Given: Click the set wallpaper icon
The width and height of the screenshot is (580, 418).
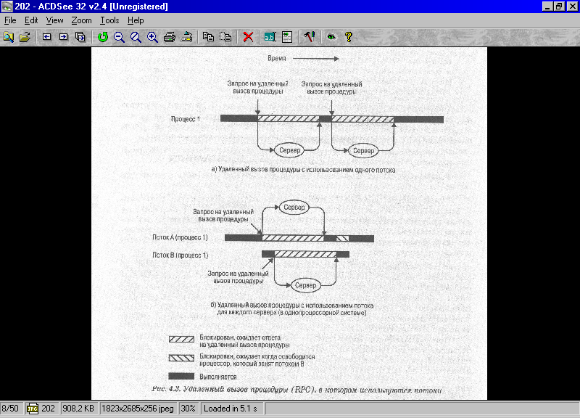Looking at the screenshot, I should 186,37.
